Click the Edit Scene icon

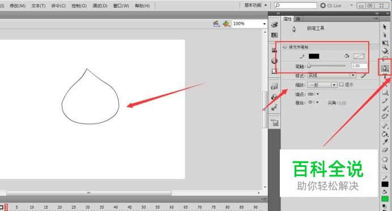[216, 24]
